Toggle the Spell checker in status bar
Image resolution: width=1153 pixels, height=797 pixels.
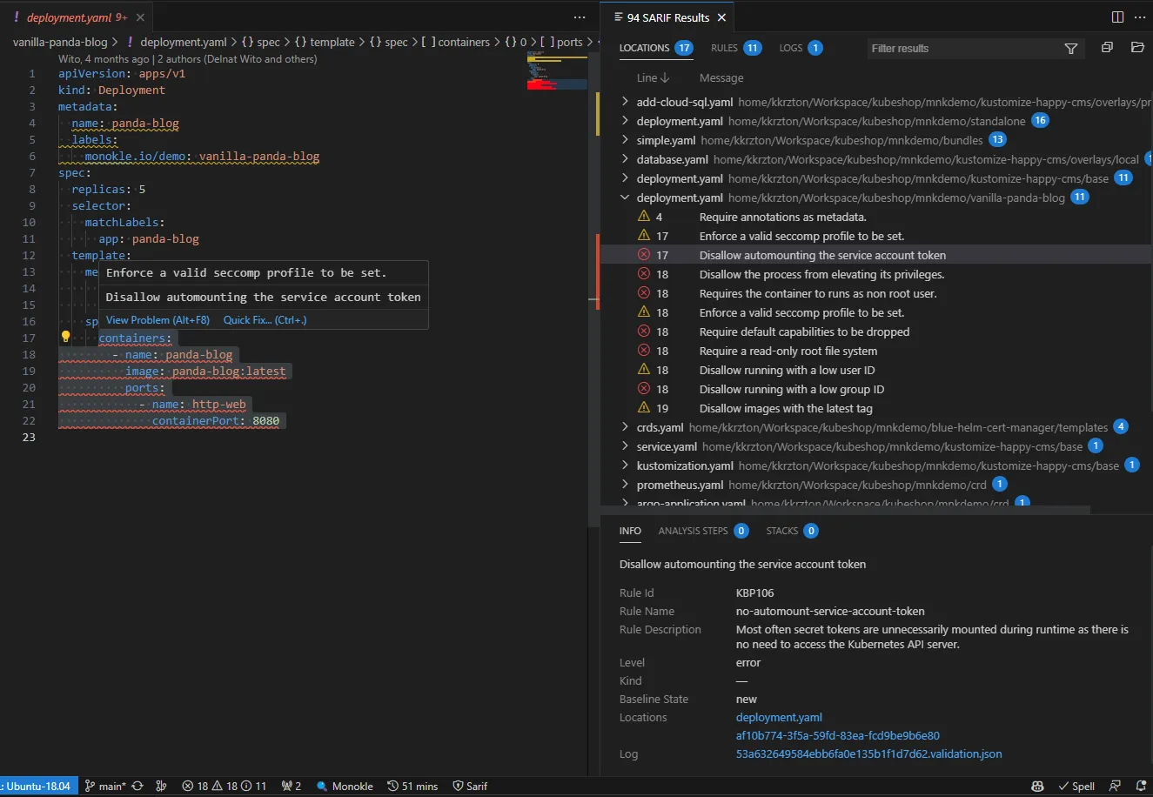[1076, 786]
